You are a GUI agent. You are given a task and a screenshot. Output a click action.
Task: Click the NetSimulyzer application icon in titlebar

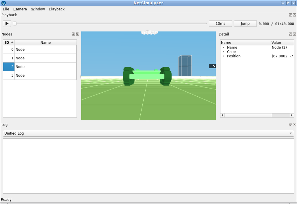pos(3,3)
